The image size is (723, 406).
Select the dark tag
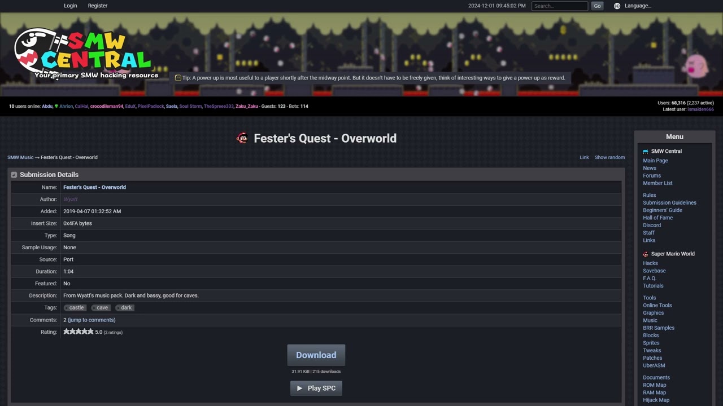(125, 308)
